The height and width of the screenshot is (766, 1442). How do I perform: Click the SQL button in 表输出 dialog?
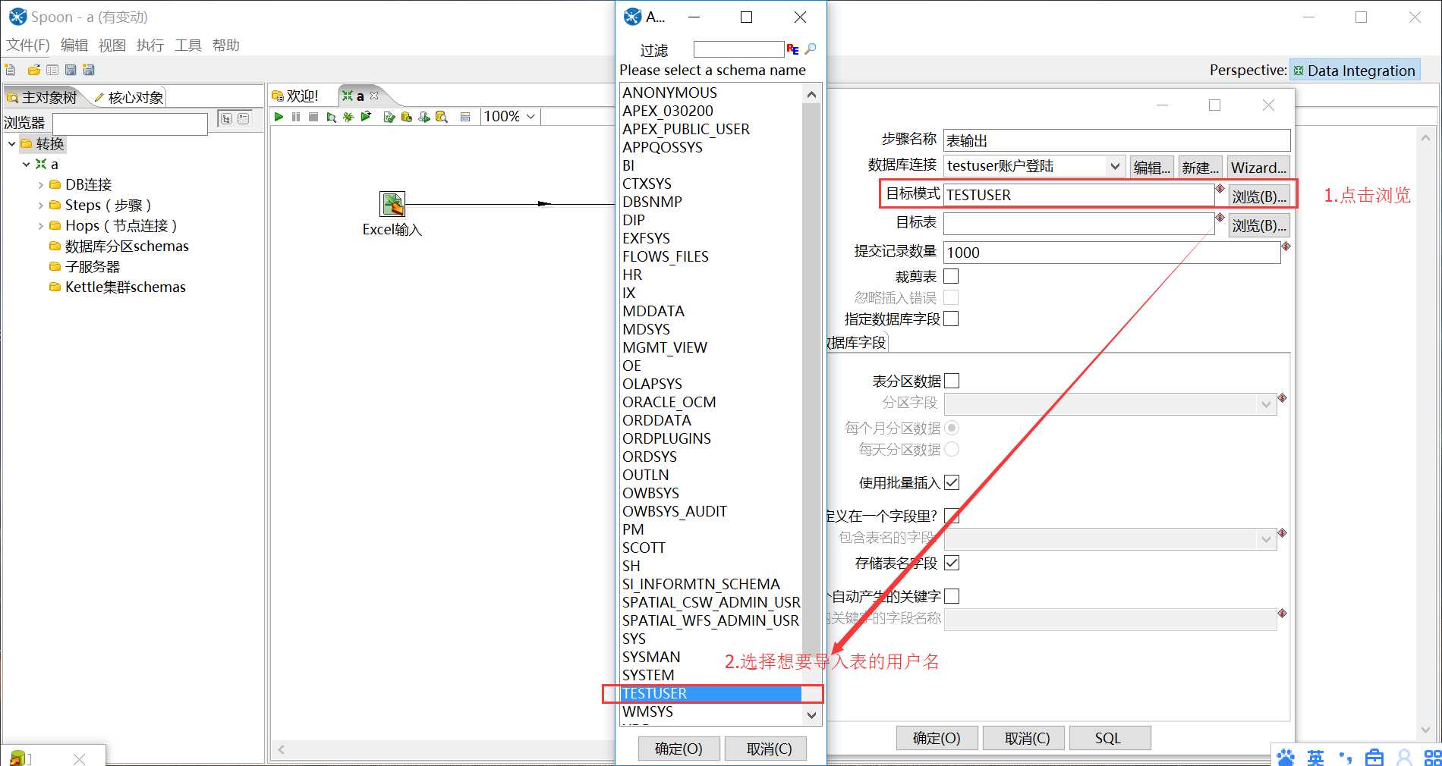(x=1108, y=738)
